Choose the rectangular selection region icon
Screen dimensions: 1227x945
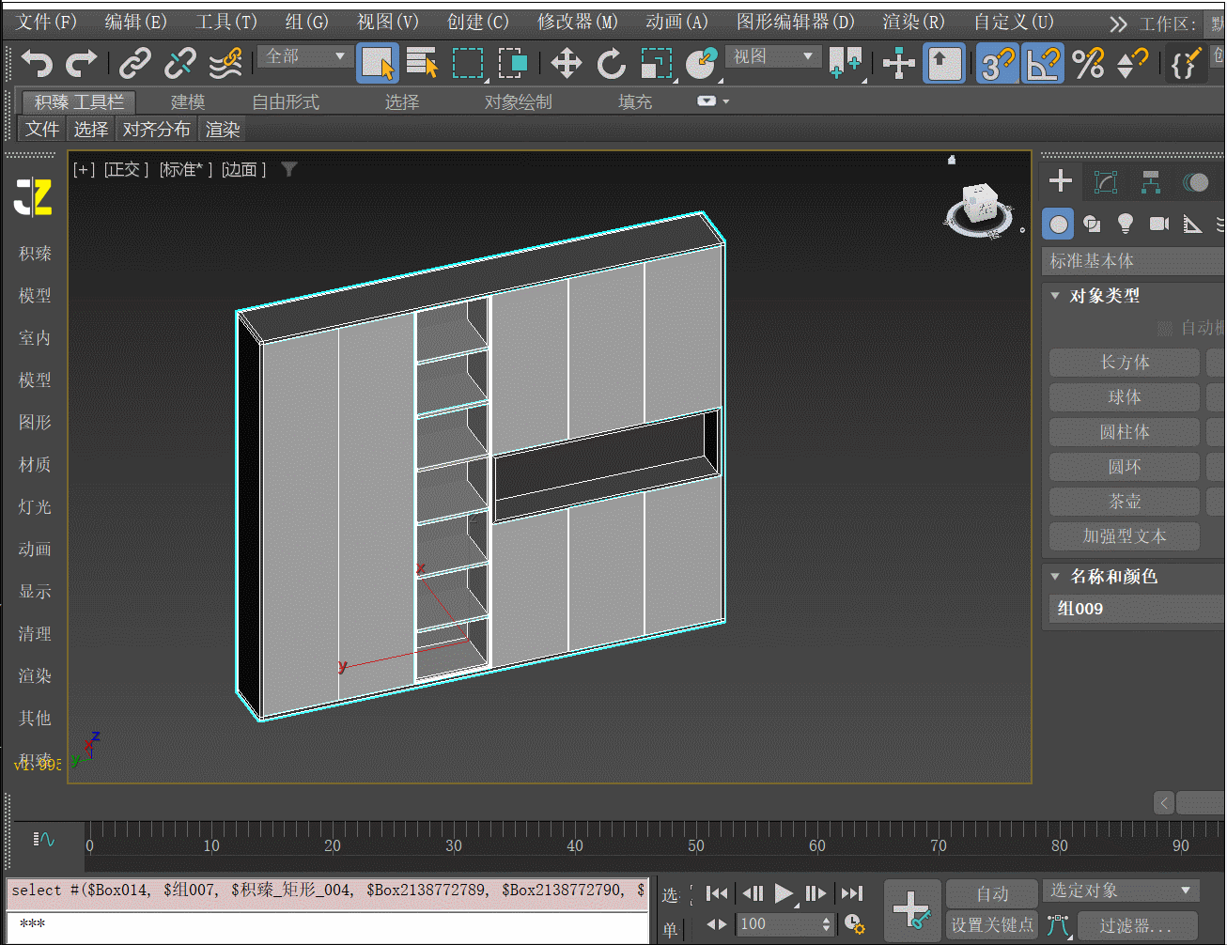pos(468,64)
